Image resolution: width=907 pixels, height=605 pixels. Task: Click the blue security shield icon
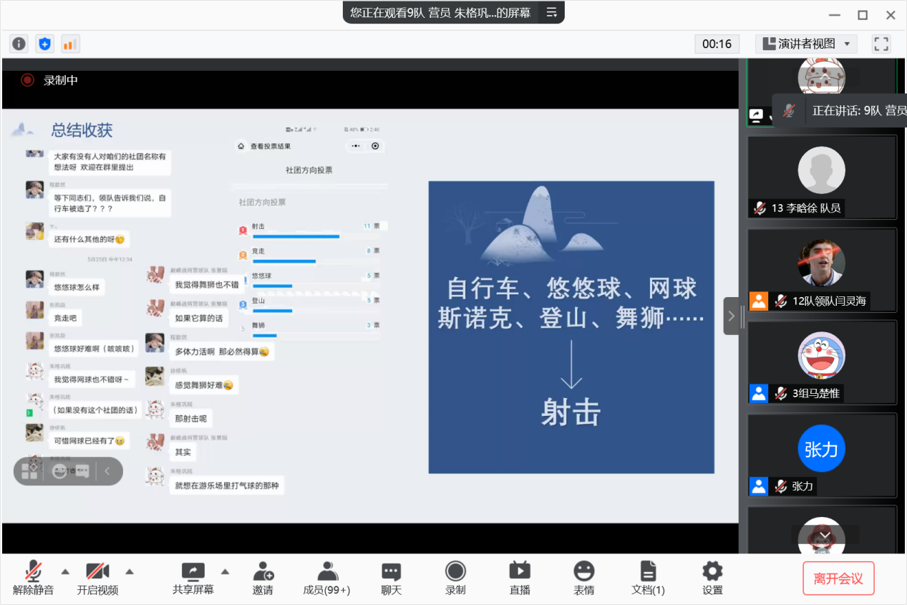point(44,44)
